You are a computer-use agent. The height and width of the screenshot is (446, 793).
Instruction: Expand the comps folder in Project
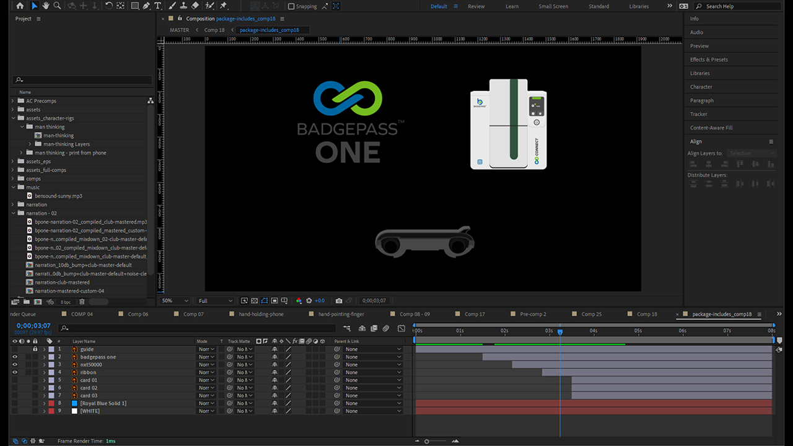[13, 178]
